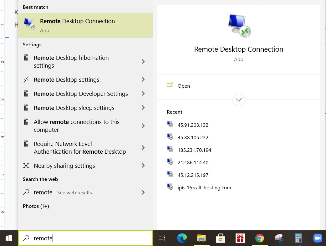Open recent connection ip6-165.alt-hosting.com
Viewport: 326px width, 246px height.
204,188
